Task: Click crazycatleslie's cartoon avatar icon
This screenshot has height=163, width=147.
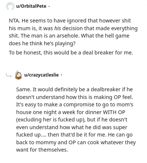Action: pyautogui.click(x=18, y=75)
